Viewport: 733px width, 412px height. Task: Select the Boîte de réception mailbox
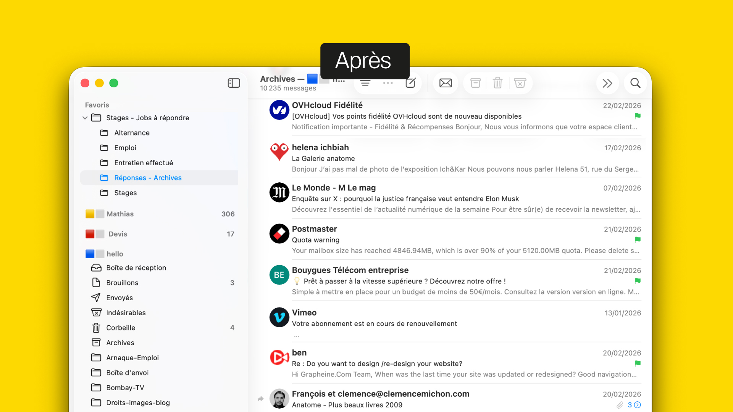pos(136,268)
